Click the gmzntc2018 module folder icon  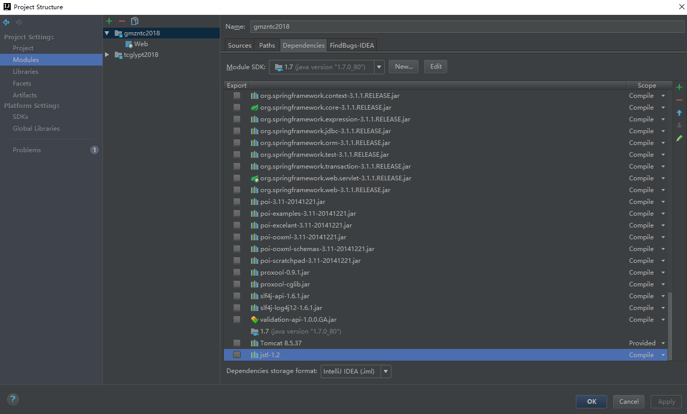pos(118,33)
